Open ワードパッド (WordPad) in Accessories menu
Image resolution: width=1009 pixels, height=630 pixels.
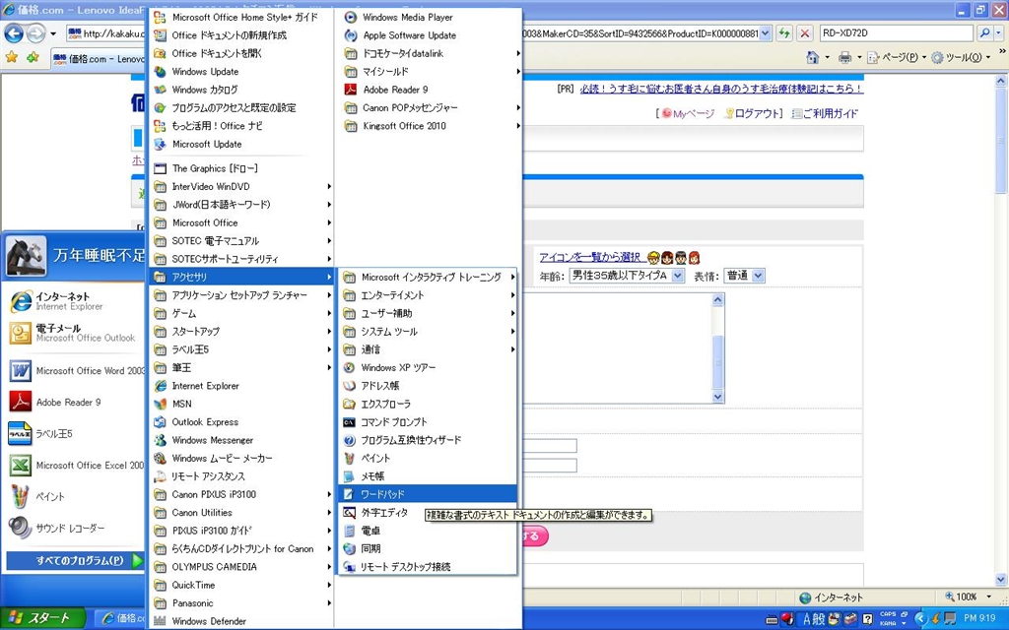tap(428, 494)
